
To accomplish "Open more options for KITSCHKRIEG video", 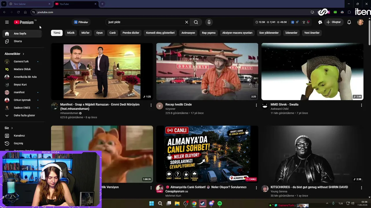I will pyautogui.click(x=361, y=188).
